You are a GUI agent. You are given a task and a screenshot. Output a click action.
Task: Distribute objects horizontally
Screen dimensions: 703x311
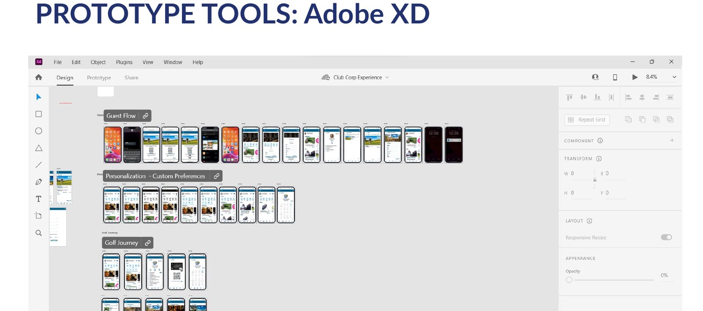click(611, 97)
